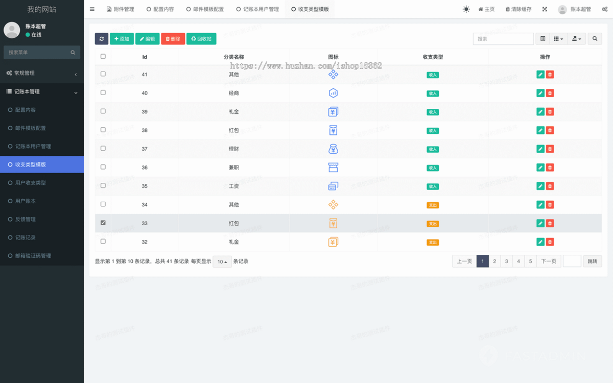
Task: Check the checkbox for row id 41
Action: [103, 74]
